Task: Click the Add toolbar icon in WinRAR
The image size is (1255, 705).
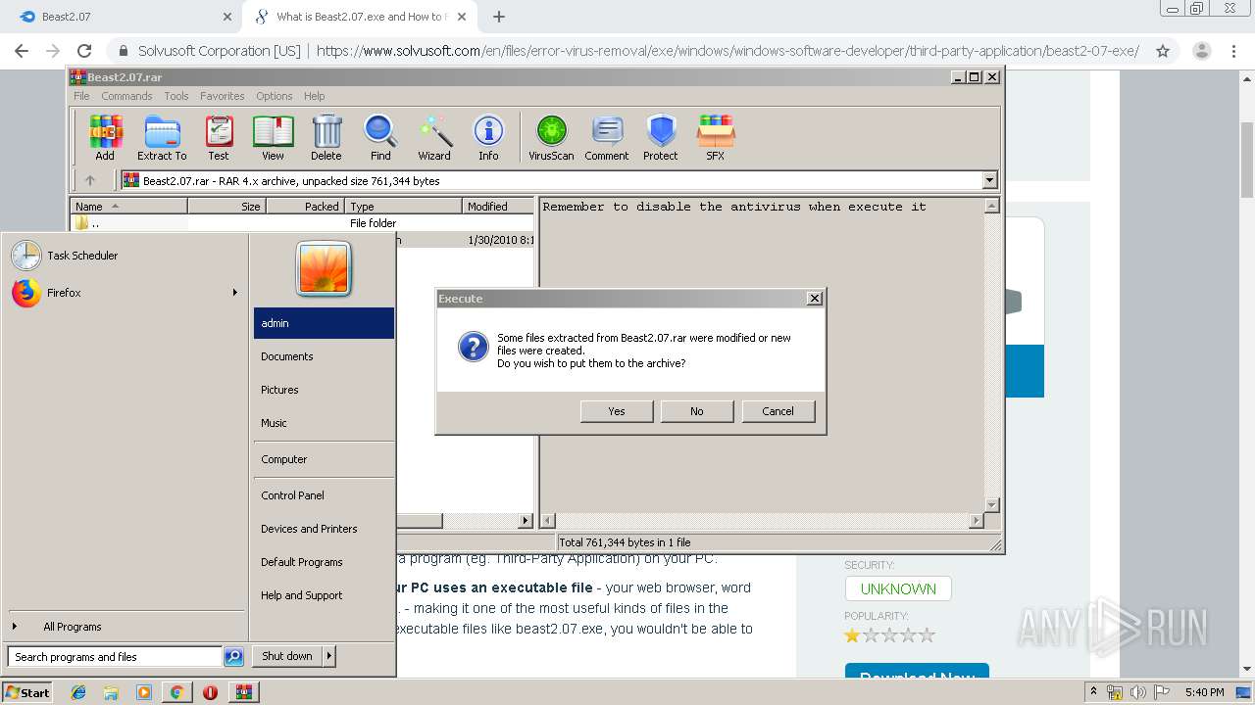Action: coord(105,137)
